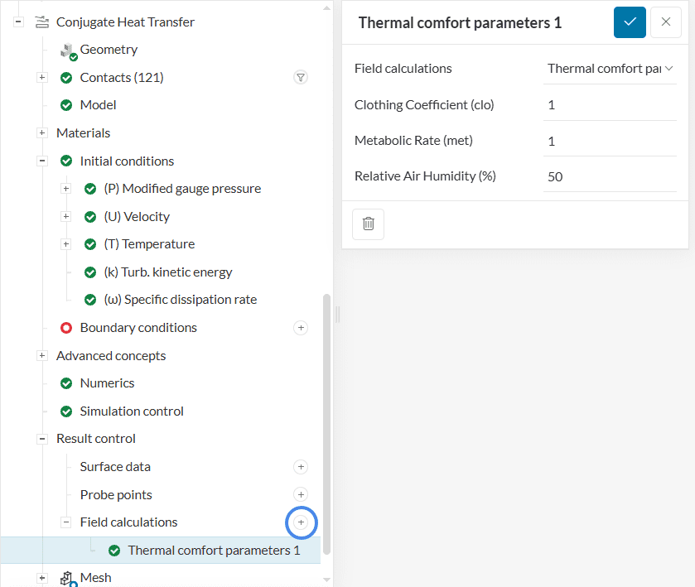Click the tree panel vertical scrollbar
The width and height of the screenshot is (695, 587).
click(326, 422)
